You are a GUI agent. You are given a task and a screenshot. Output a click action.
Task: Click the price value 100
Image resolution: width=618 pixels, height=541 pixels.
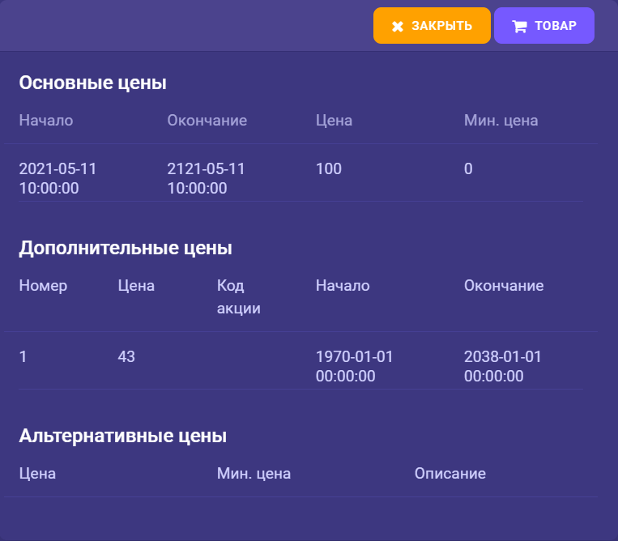[329, 169]
